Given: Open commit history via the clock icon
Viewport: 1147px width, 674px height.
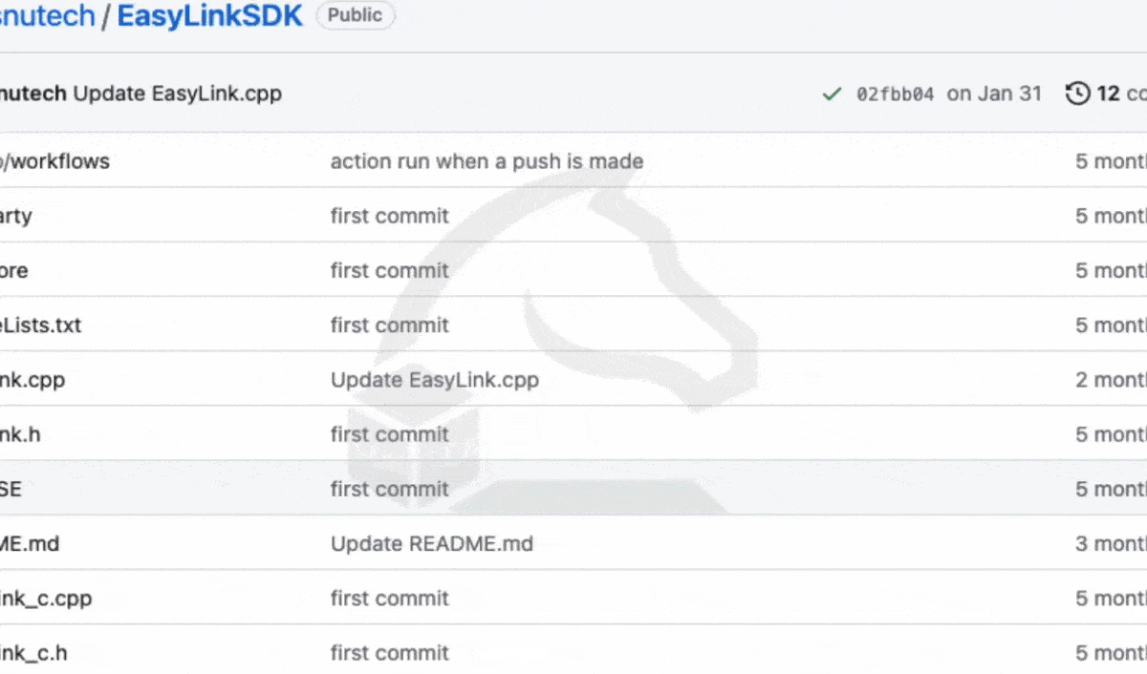Looking at the screenshot, I should pyautogui.click(x=1078, y=94).
